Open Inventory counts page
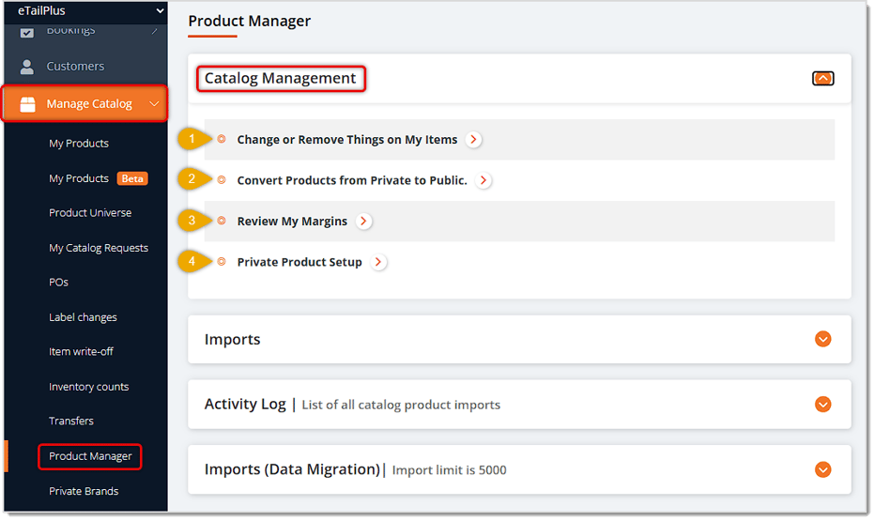This screenshot has width=875, height=521. [89, 387]
